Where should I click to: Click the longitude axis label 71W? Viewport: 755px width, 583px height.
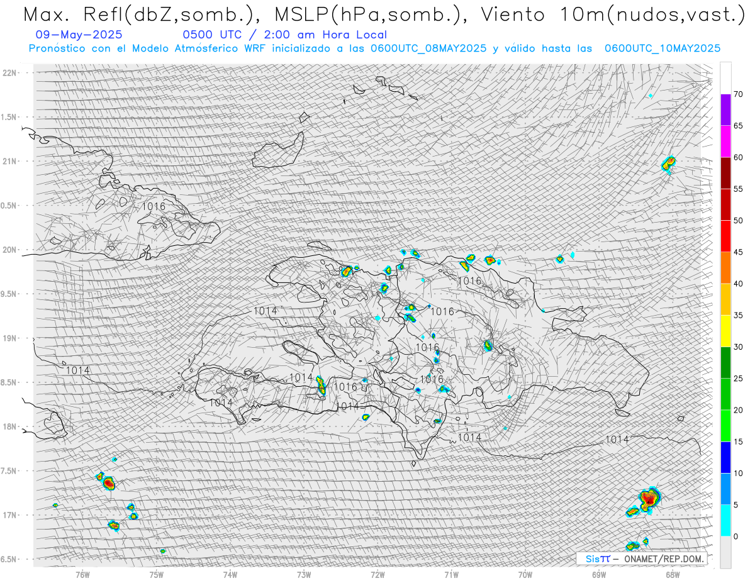pyautogui.click(x=451, y=574)
